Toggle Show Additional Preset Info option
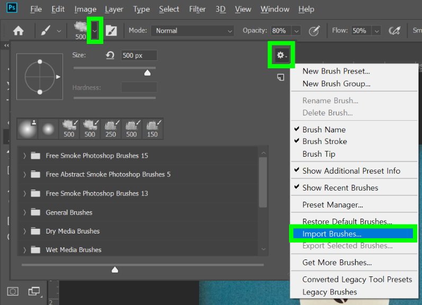The height and width of the screenshot is (305, 422). [x=351, y=171]
